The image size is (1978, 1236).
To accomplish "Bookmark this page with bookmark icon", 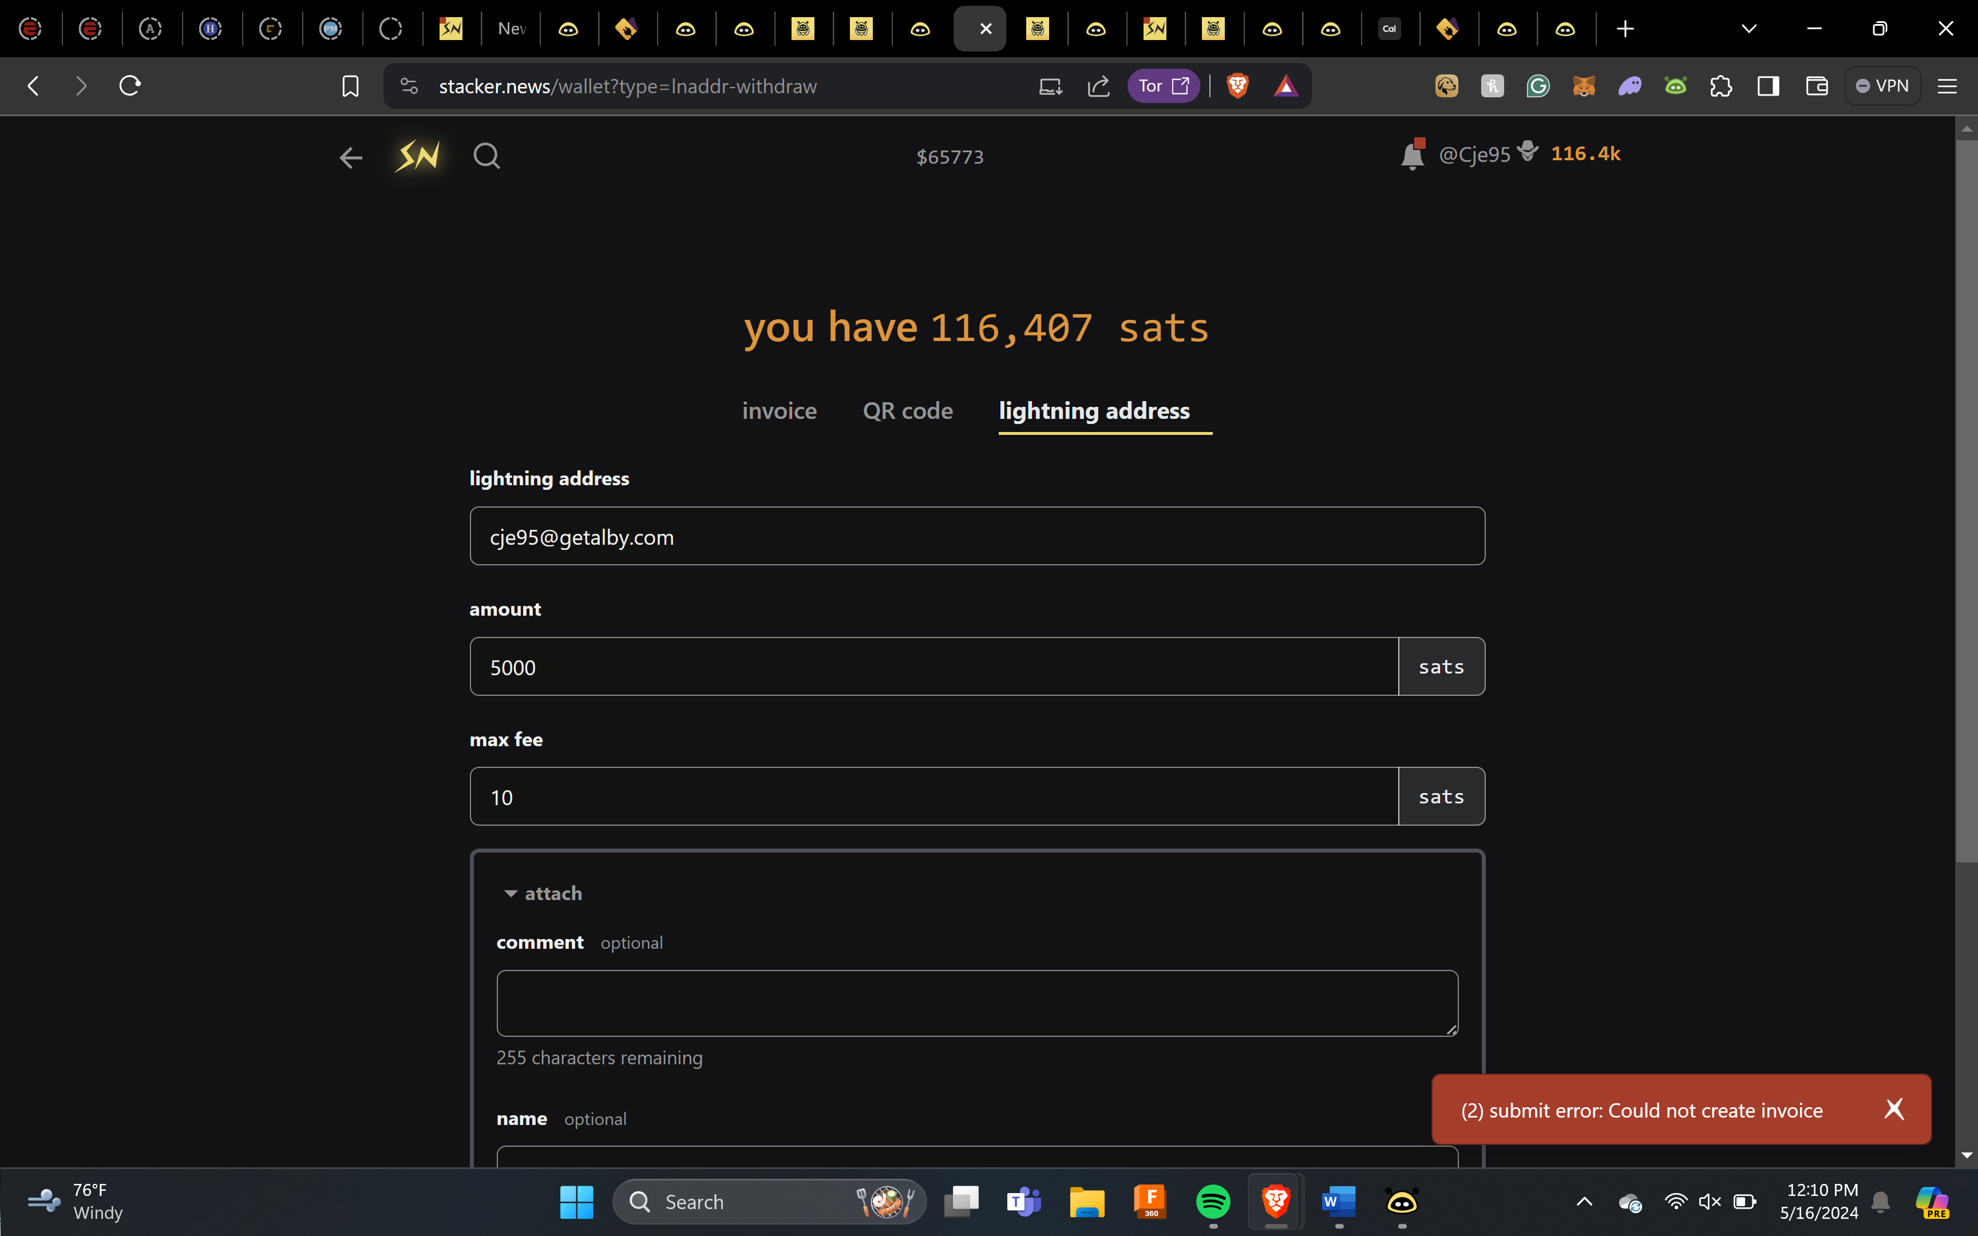I will [x=350, y=86].
